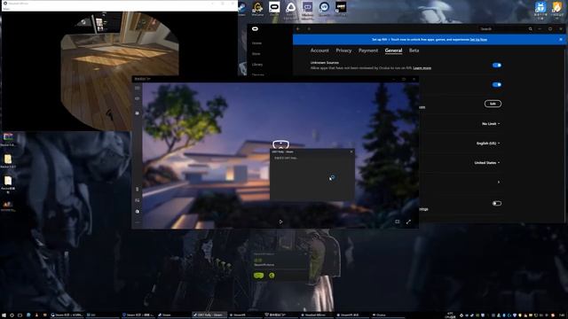This screenshot has width=568, height=319.
Task: Click third sidebar icon in Mixed Reality Portal
Action: coord(138,113)
